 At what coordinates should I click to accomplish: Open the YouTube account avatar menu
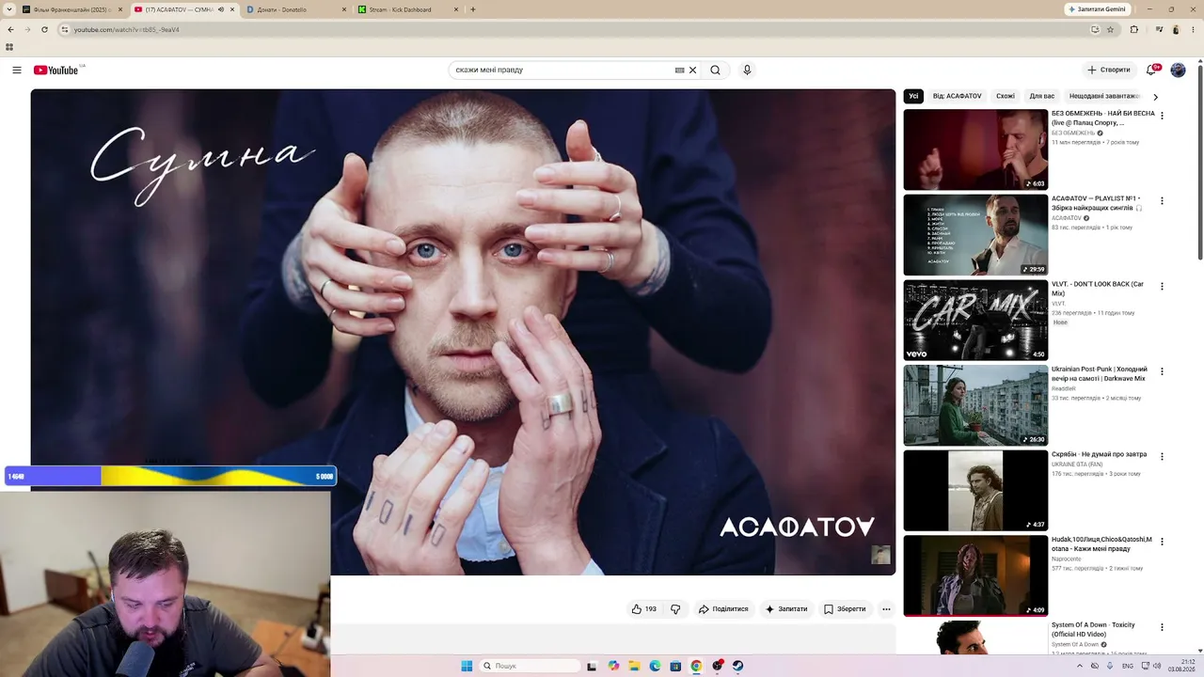[1178, 70]
